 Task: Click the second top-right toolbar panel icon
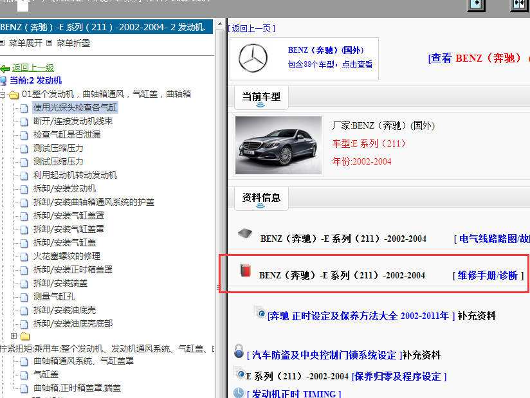coord(519,5)
